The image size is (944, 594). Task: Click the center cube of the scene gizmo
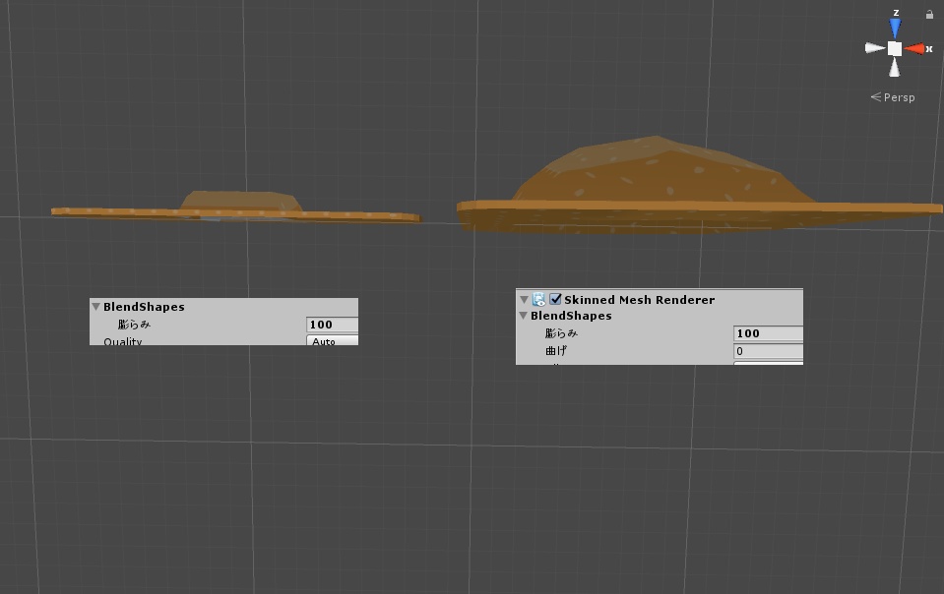(x=895, y=49)
